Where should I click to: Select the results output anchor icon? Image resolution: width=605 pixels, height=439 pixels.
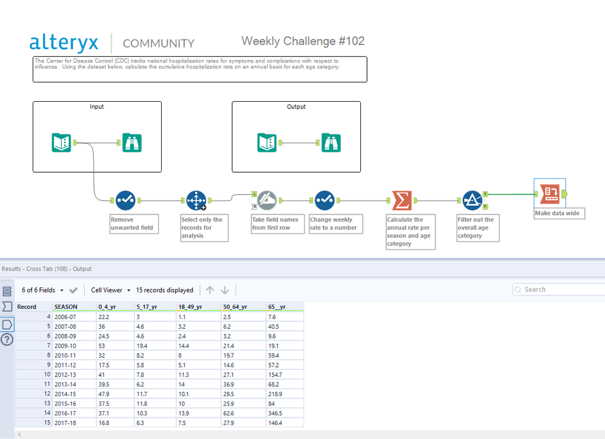point(7,325)
